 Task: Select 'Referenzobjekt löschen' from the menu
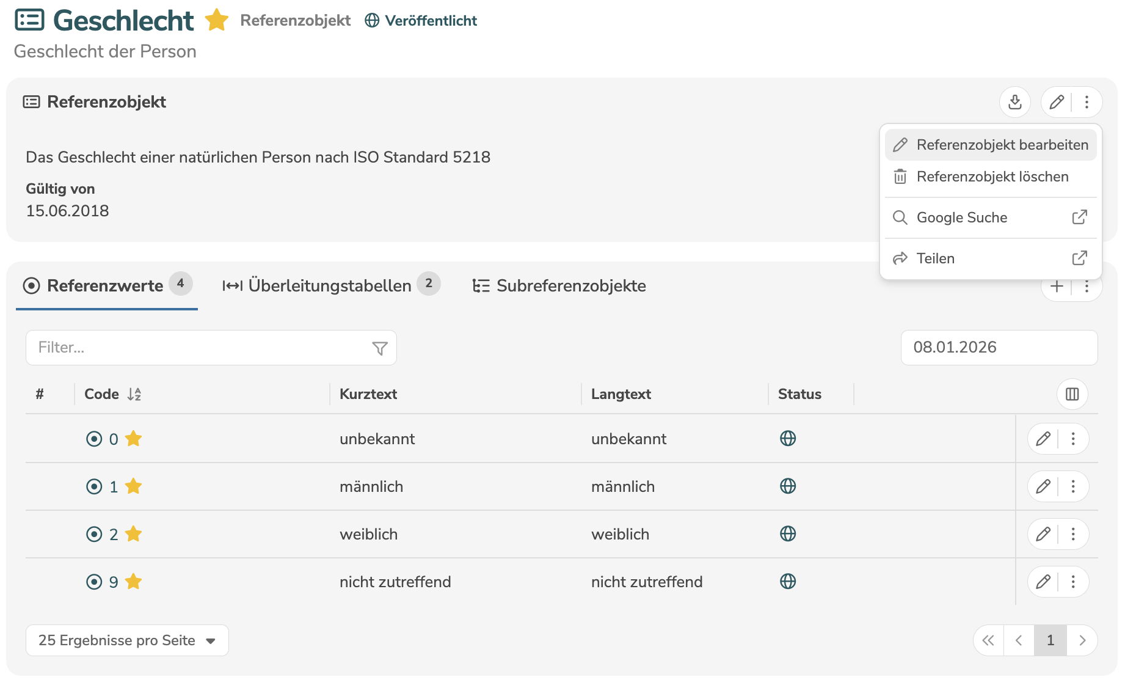coord(991,177)
